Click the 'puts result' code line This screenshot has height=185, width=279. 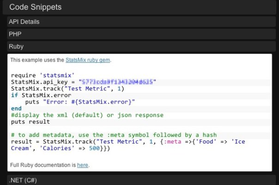(30, 122)
